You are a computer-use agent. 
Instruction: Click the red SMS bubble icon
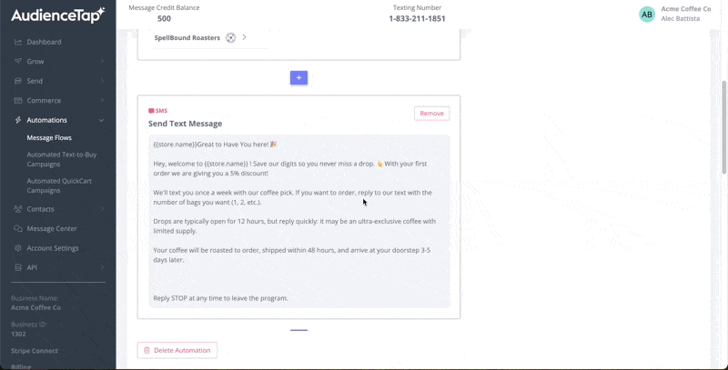(151, 111)
